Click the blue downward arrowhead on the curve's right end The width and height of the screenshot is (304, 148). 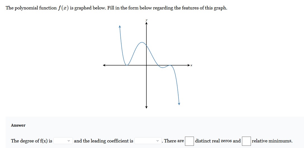(179, 104)
